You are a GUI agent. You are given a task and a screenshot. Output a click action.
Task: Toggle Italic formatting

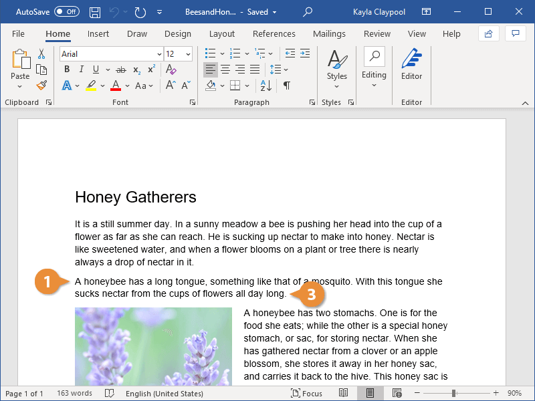[82, 70]
